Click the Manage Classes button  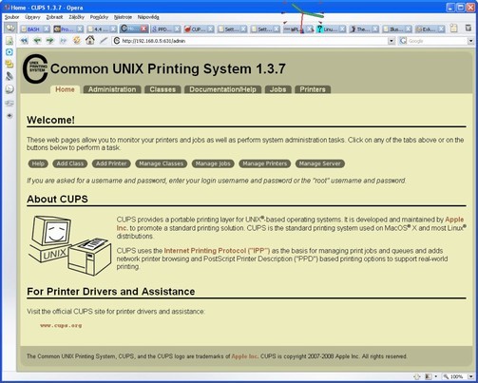click(x=162, y=163)
